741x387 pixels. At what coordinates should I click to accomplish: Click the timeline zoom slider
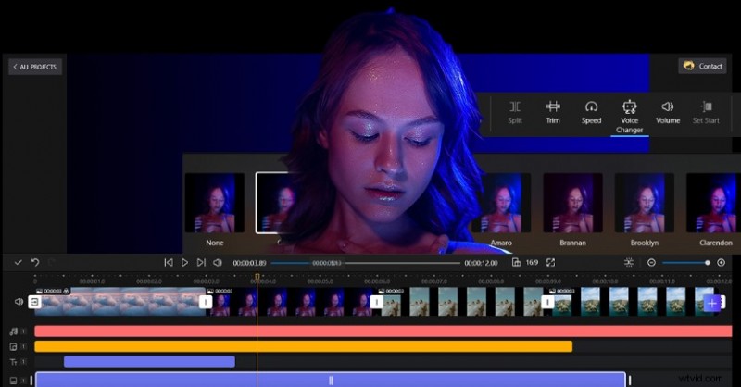tap(685, 263)
